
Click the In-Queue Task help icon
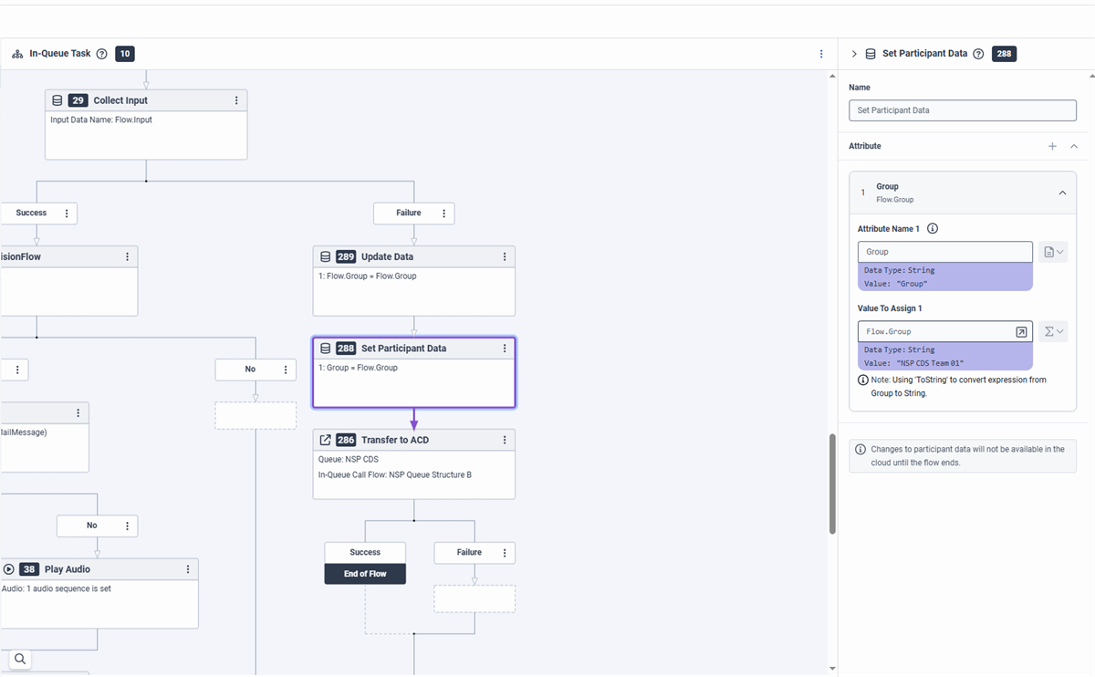(x=101, y=54)
